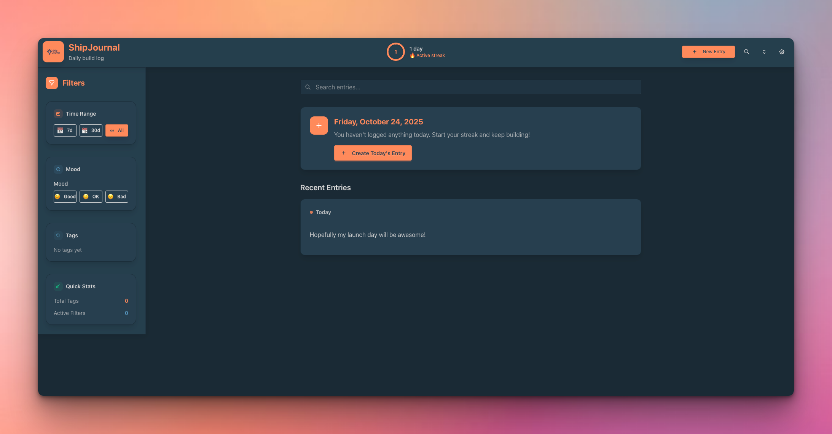Toggle the All time range filter

(117, 130)
